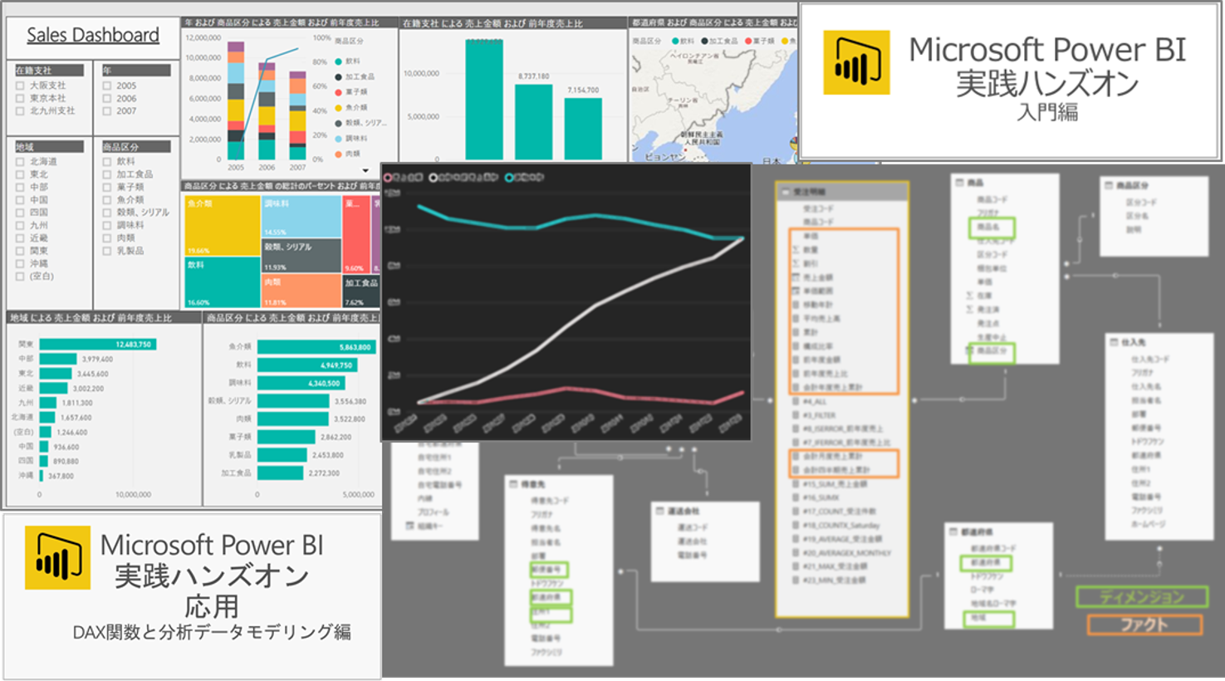Tick the 東京本社 checkbox
Image resolution: width=1225 pixels, height=681 pixels.
click(x=20, y=98)
